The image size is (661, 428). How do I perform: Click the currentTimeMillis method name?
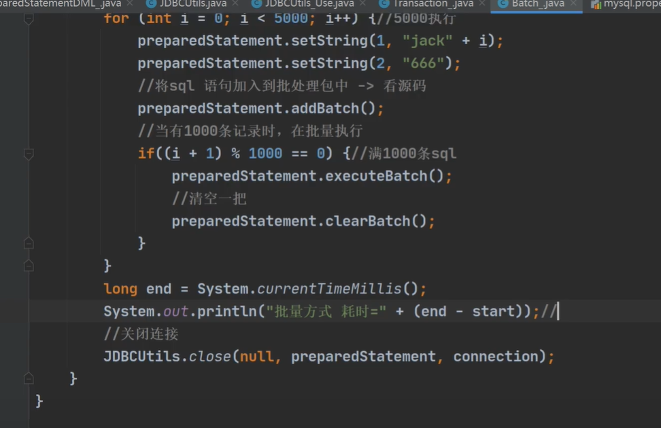[329, 289]
